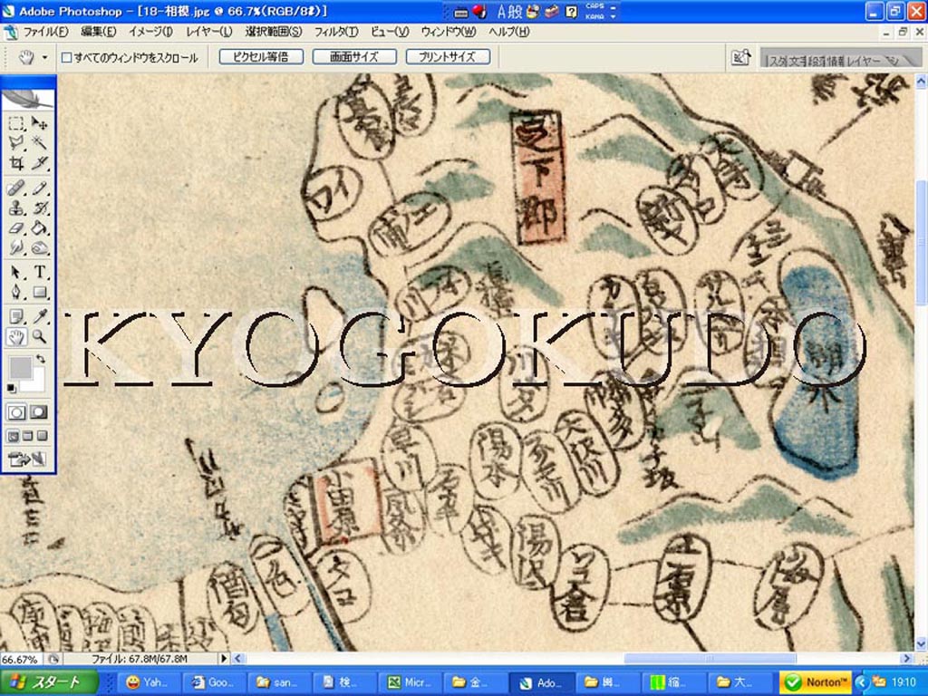Pick the Notes tool
Image resolution: width=928 pixels, height=696 pixels.
pyautogui.click(x=16, y=316)
